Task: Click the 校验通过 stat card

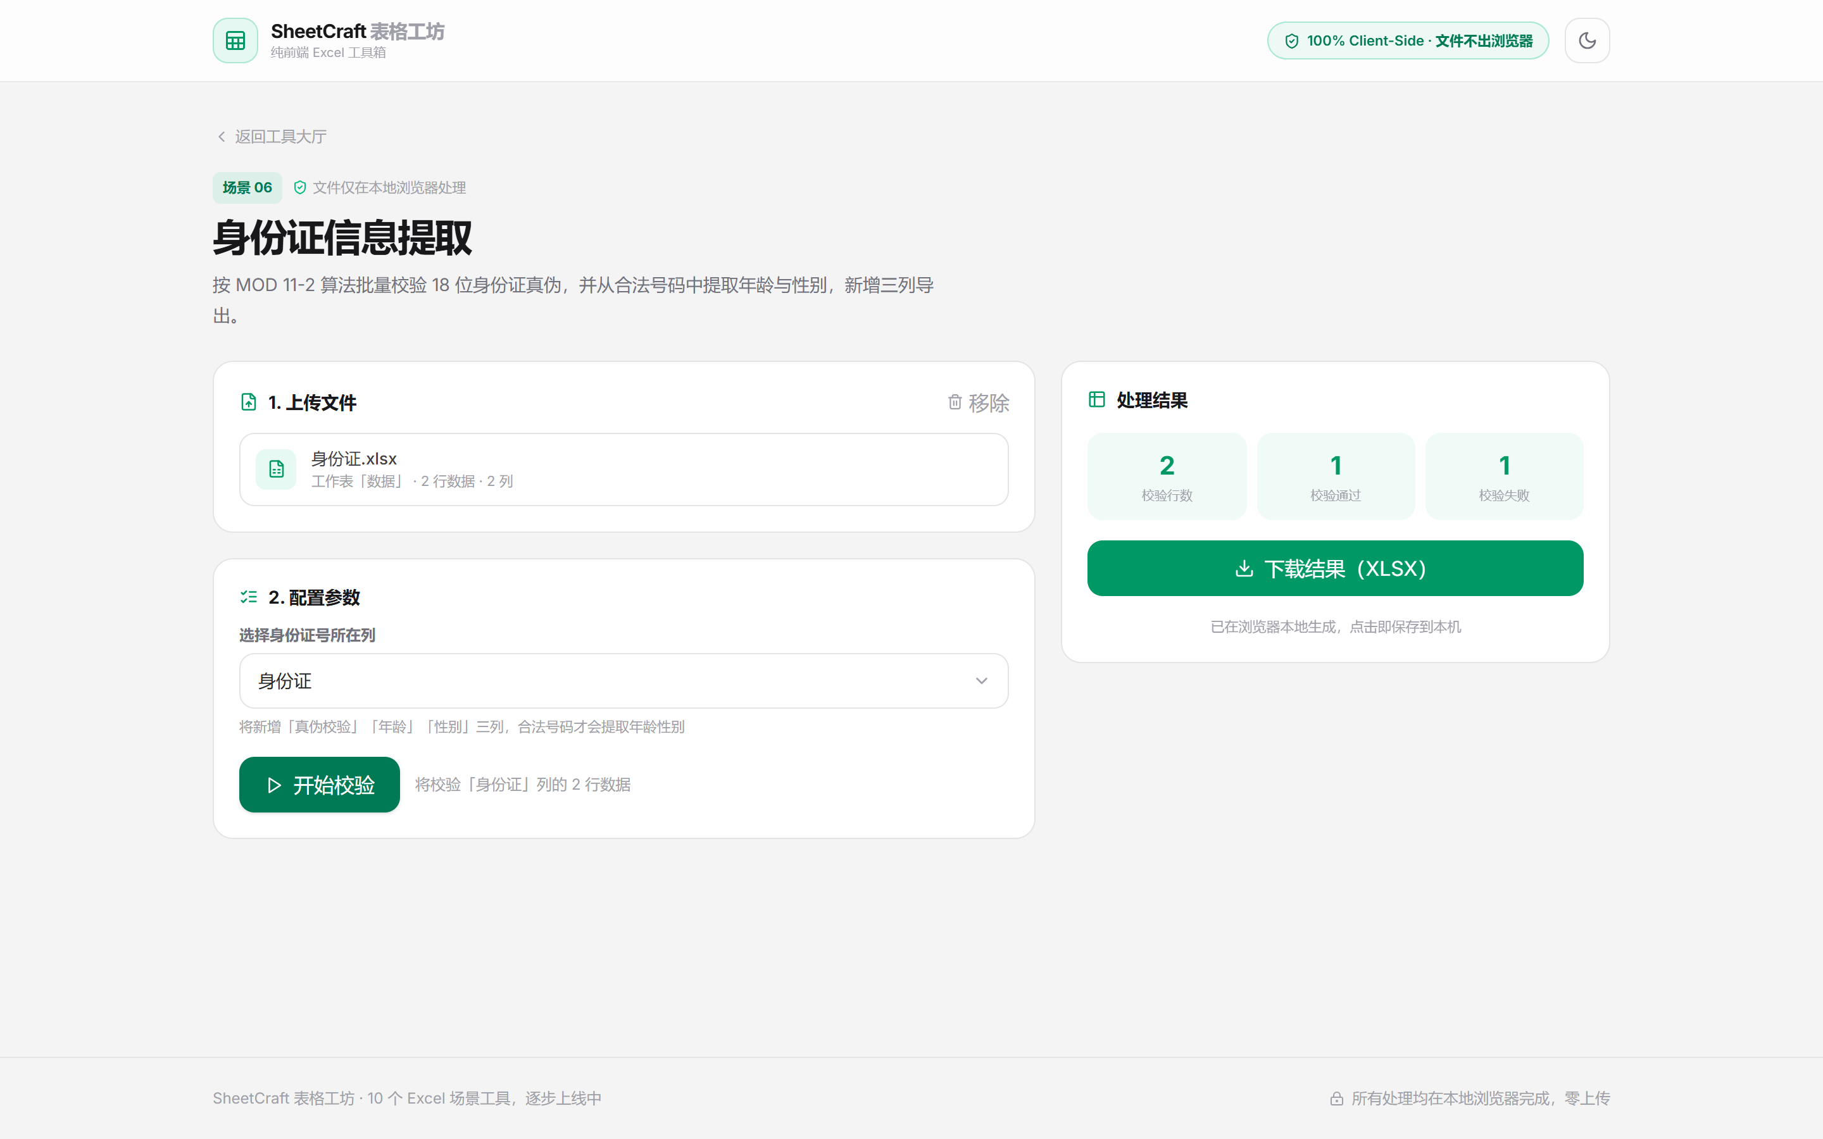Action: (1335, 476)
